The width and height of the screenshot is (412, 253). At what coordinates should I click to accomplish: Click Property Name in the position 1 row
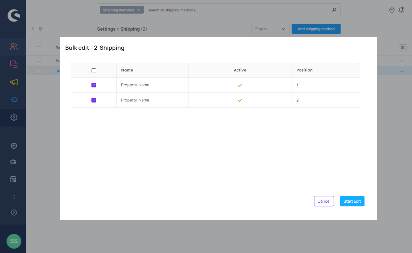135,85
